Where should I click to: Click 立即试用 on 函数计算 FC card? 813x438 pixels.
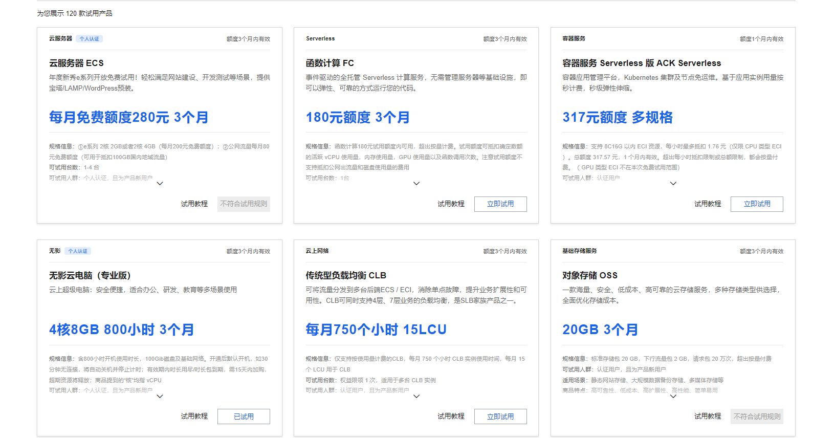click(500, 204)
